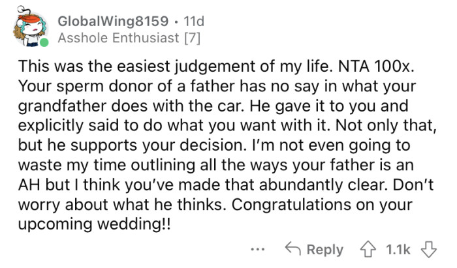Click the upvote arrow on the comment

pos(369,250)
